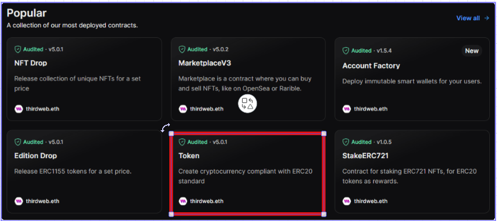
Task: Click the thirdweb logo on Edition Drop card
Action: click(x=19, y=201)
